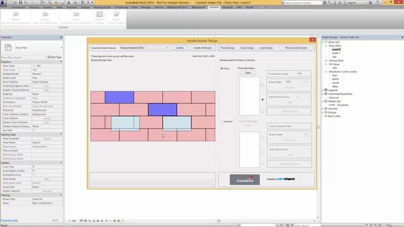
Task: Toggle the Sun Path checkbox in Properties
Action: tap(33, 131)
